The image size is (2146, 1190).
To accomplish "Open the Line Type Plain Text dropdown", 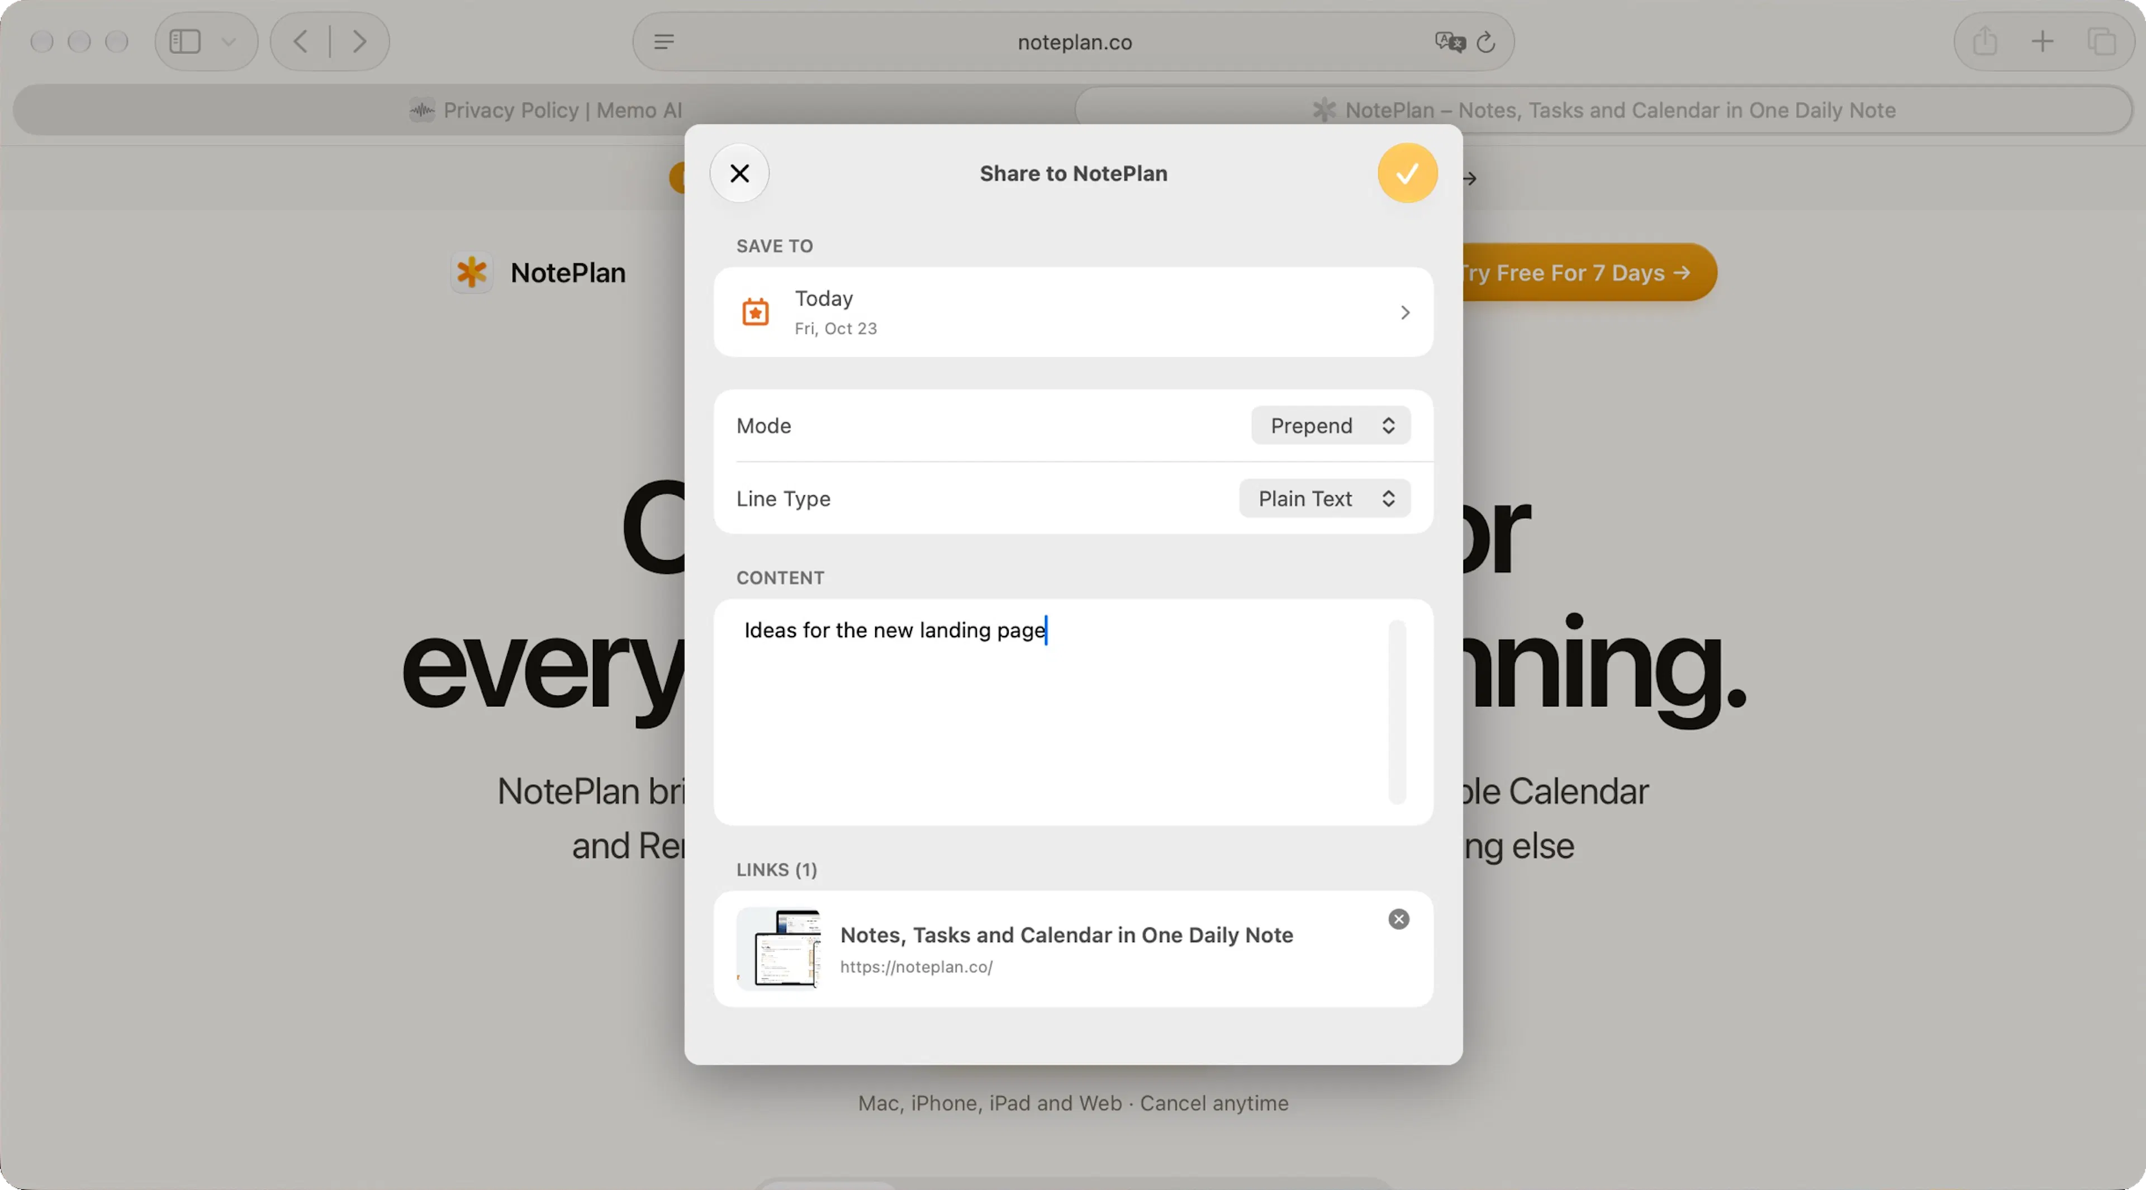I will (x=1324, y=499).
